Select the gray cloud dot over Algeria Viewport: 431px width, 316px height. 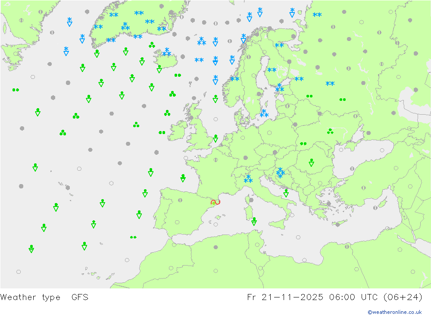pos(216,247)
